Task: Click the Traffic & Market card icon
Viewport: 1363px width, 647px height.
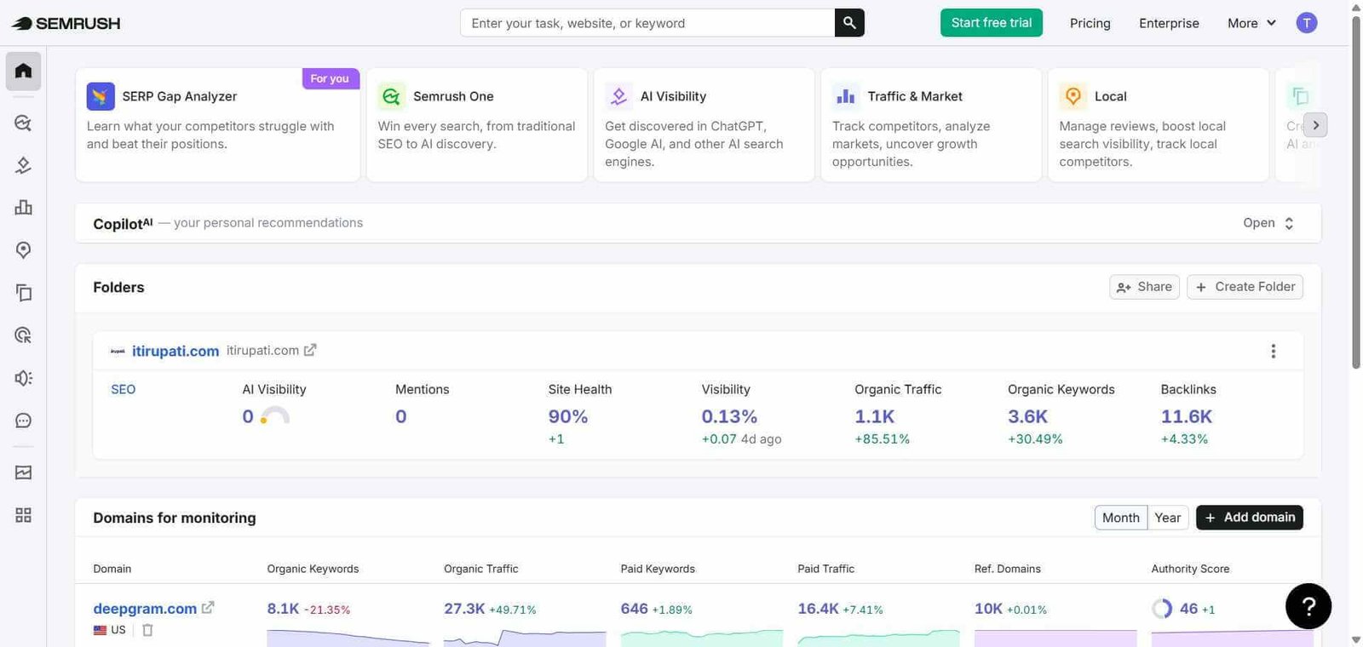Action: 846,96
